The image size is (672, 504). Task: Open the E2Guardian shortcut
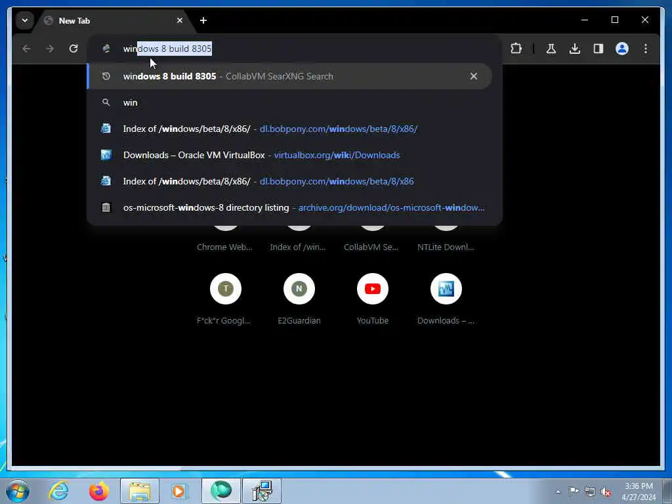[x=299, y=299]
